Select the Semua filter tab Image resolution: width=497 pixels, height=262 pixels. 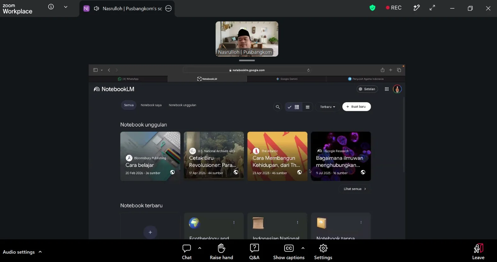[129, 105]
